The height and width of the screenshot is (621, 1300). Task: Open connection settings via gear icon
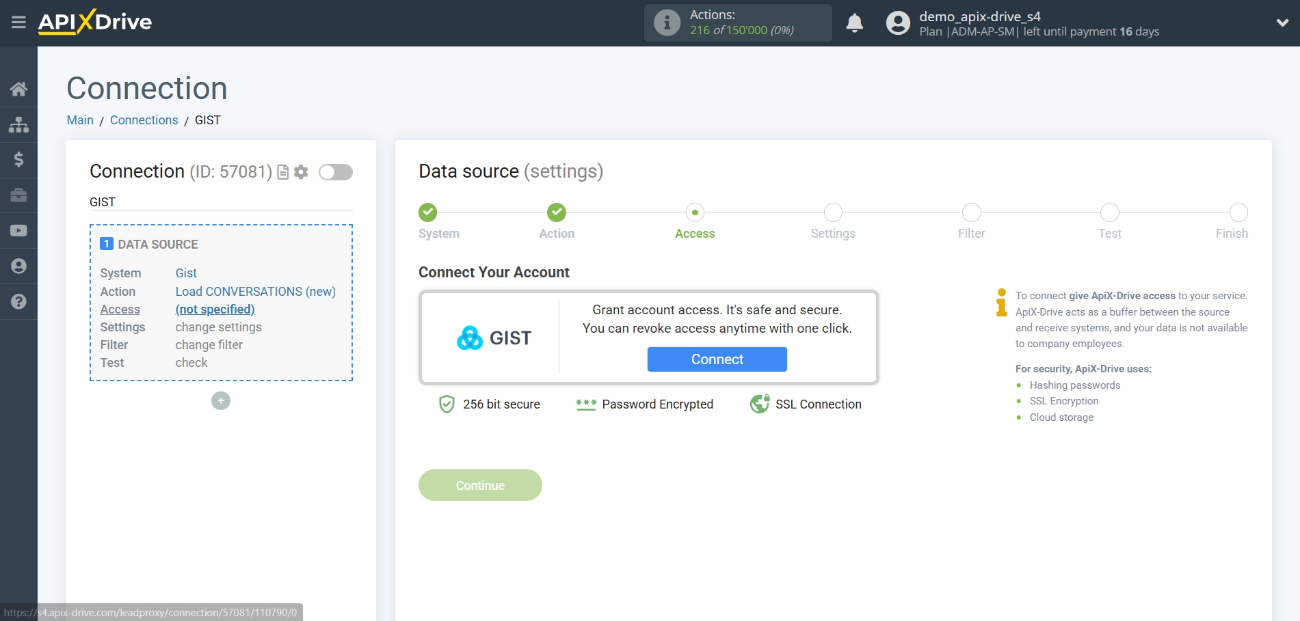point(300,172)
